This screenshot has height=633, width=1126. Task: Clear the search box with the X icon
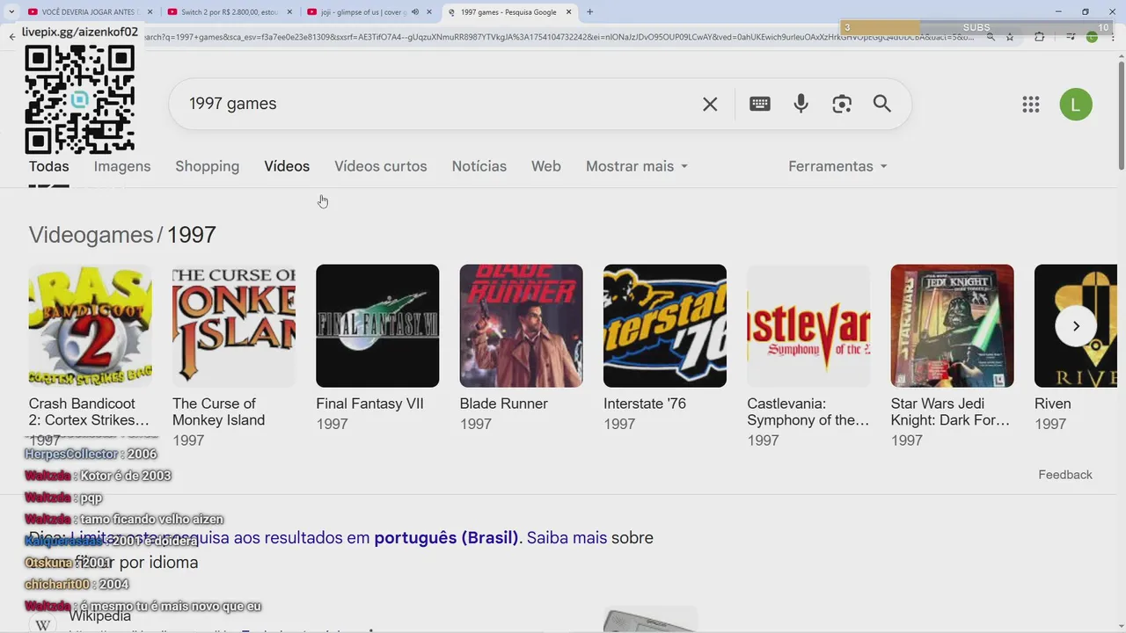[x=710, y=104]
